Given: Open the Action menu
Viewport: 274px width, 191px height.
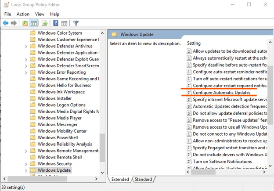Looking at the screenshot, I should [23, 14].
